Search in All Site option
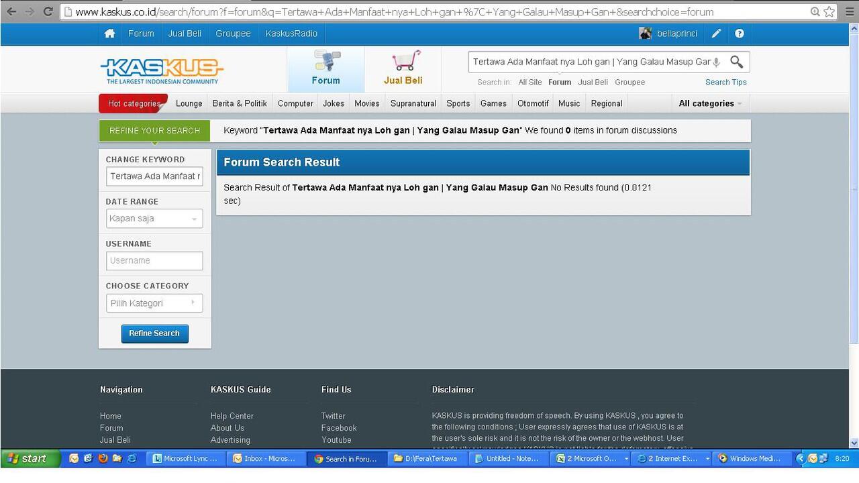859x483 pixels. click(530, 83)
